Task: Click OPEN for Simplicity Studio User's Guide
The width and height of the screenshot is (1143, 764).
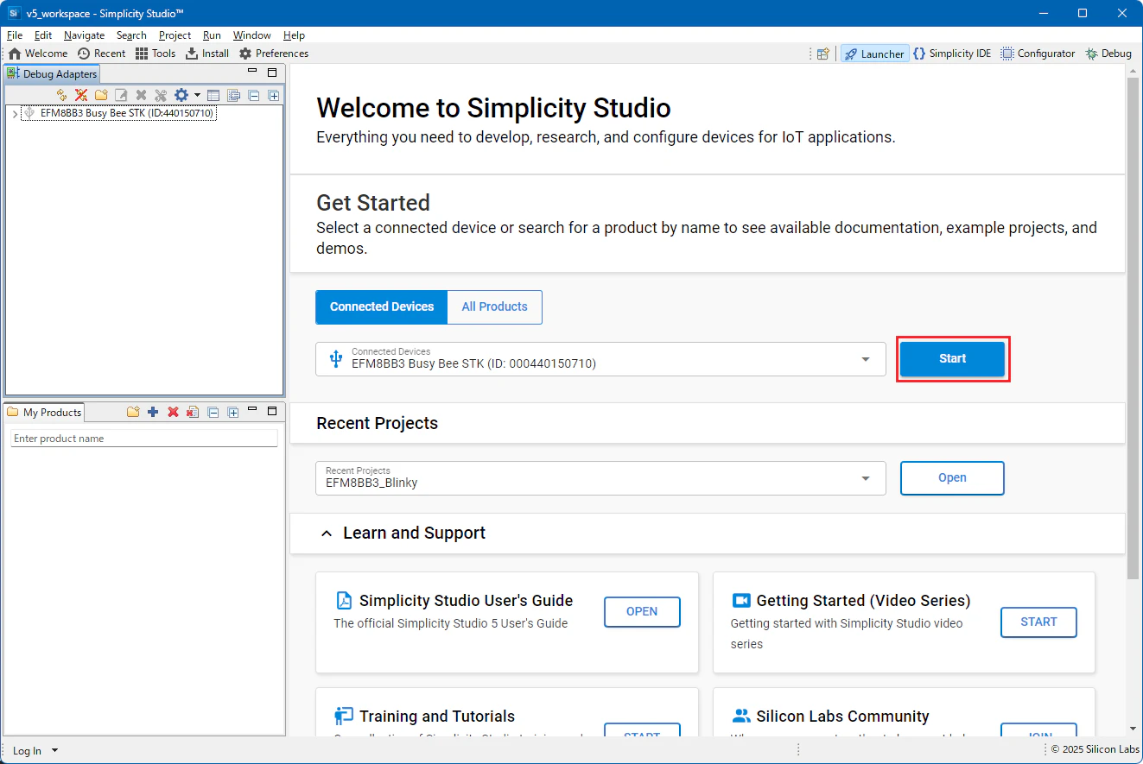Action: 642,612
